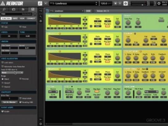Image resolution: width=168 pixels, height=126 pixels.
Task: Toggle the second operator power icon
Action: 60,34
